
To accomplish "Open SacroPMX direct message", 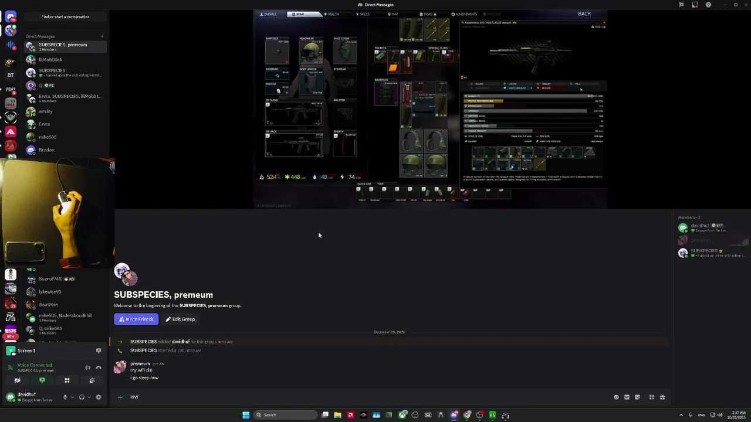I will pyautogui.click(x=66, y=279).
